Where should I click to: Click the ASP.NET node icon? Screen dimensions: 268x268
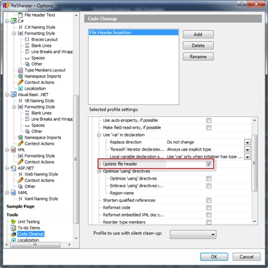pyautogui.click(x=13, y=168)
